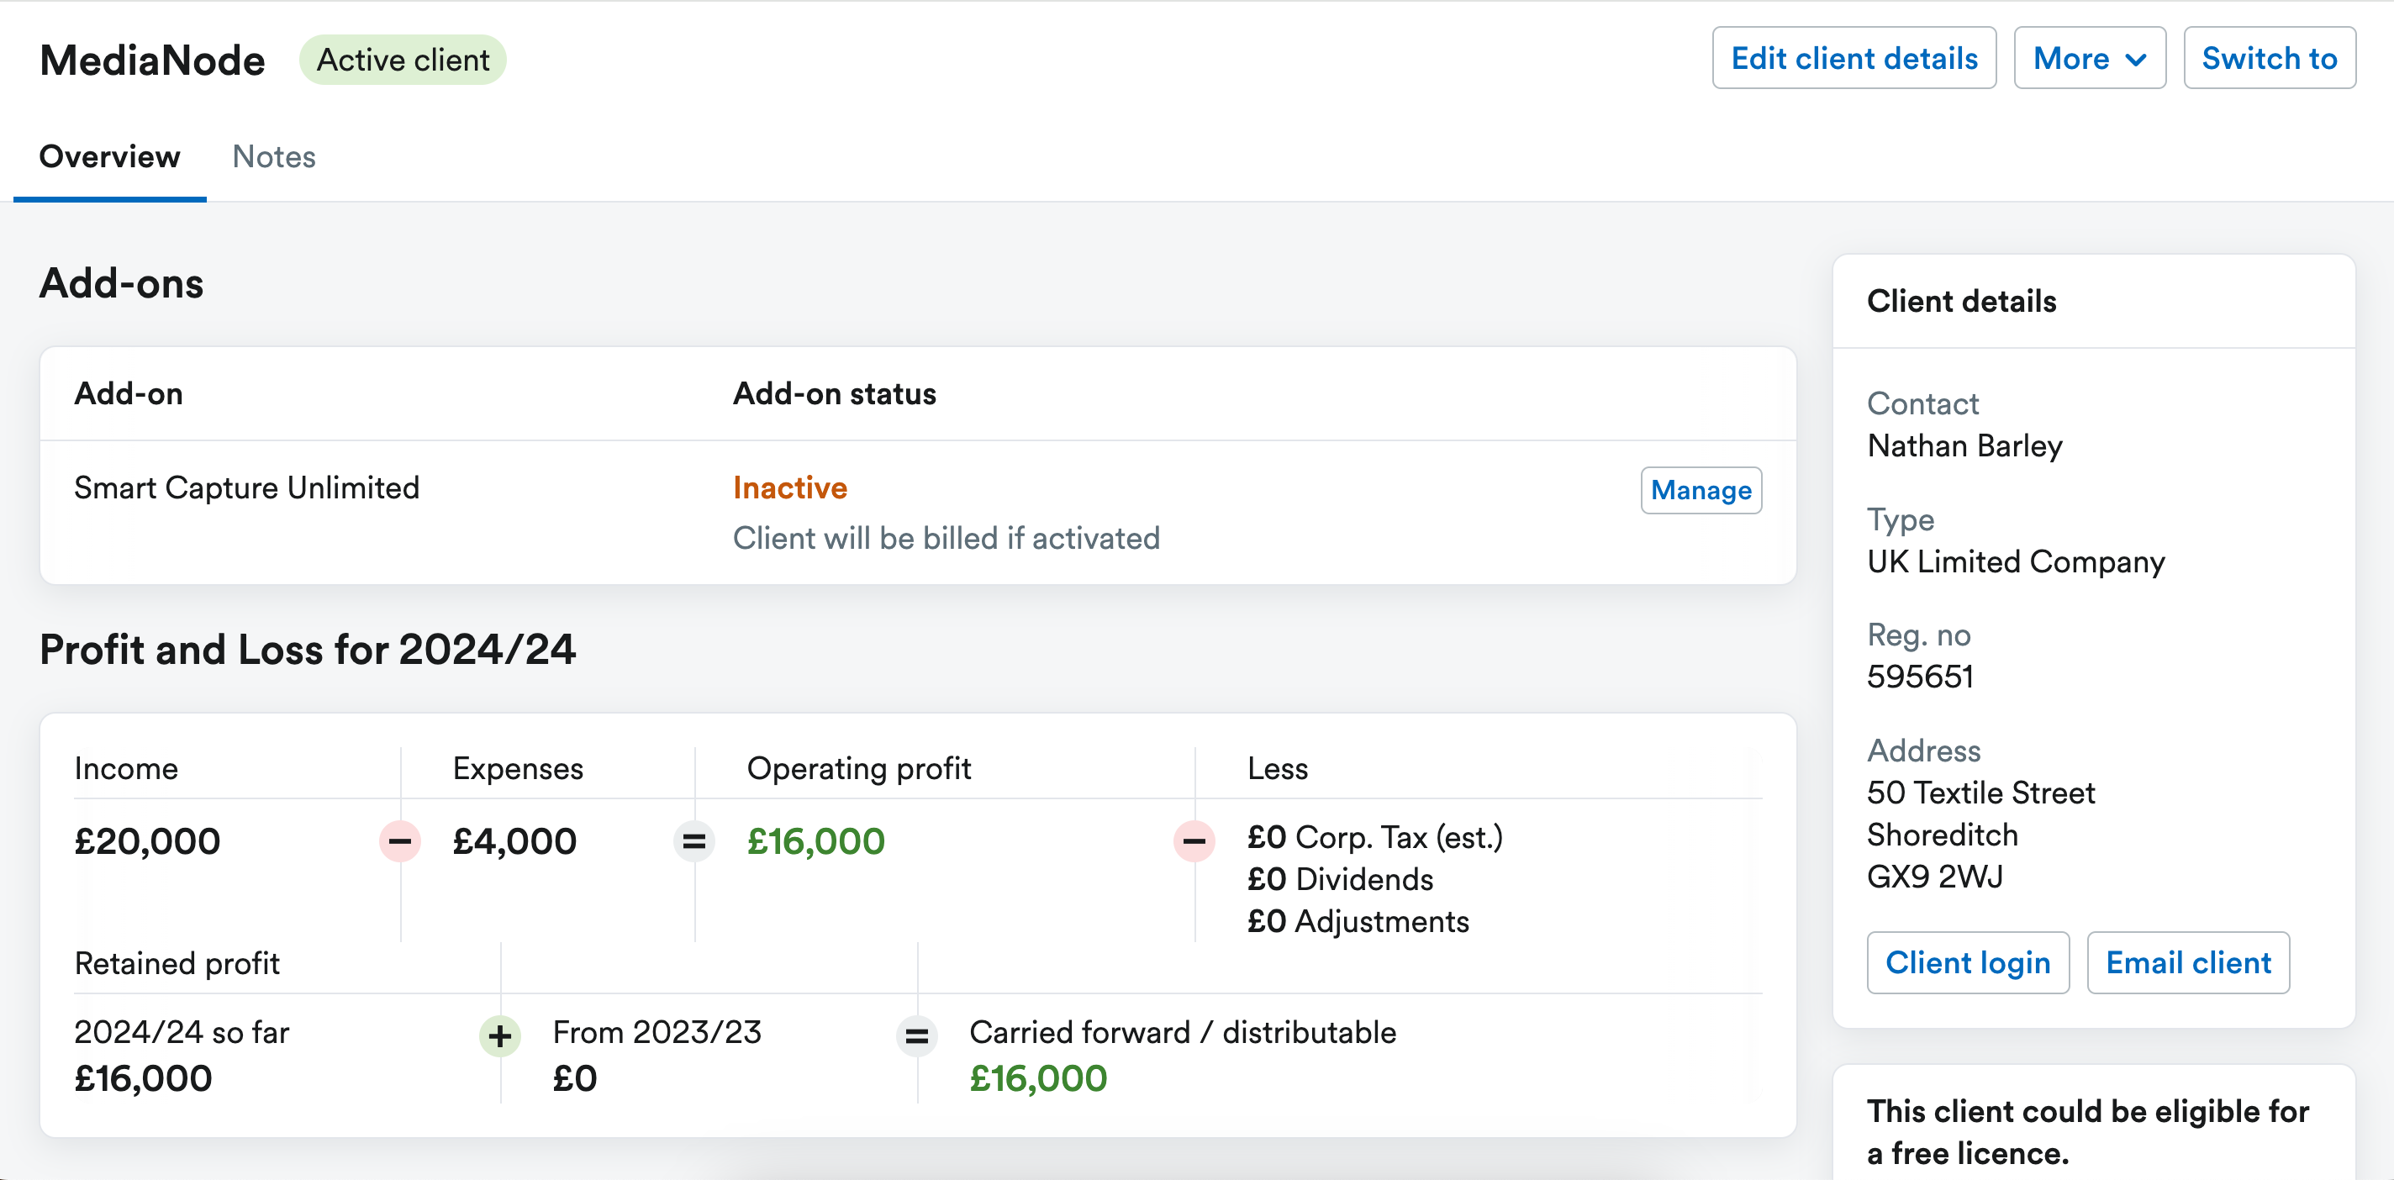Open Client login
Image resolution: width=2394 pixels, height=1180 pixels.
point(1968,962)
